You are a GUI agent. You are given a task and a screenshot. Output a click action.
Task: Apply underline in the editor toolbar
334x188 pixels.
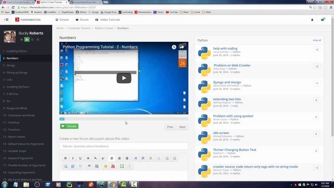click(80, 158)
